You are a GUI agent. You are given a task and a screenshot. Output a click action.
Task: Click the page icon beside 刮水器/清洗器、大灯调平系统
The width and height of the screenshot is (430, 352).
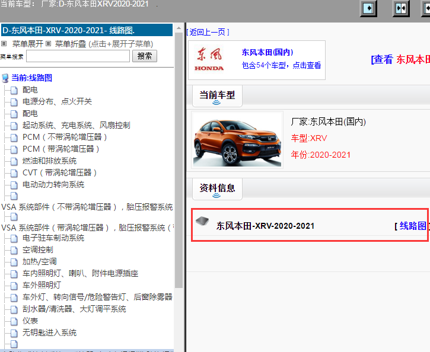[14, 309]
